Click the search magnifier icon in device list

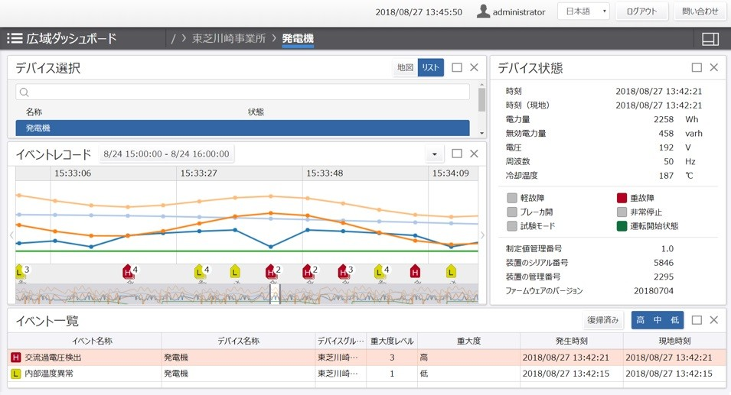click(x=24, y=92)
